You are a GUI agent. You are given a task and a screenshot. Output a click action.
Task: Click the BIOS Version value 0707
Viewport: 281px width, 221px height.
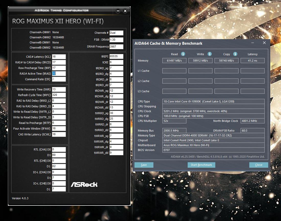pos(213,150)
